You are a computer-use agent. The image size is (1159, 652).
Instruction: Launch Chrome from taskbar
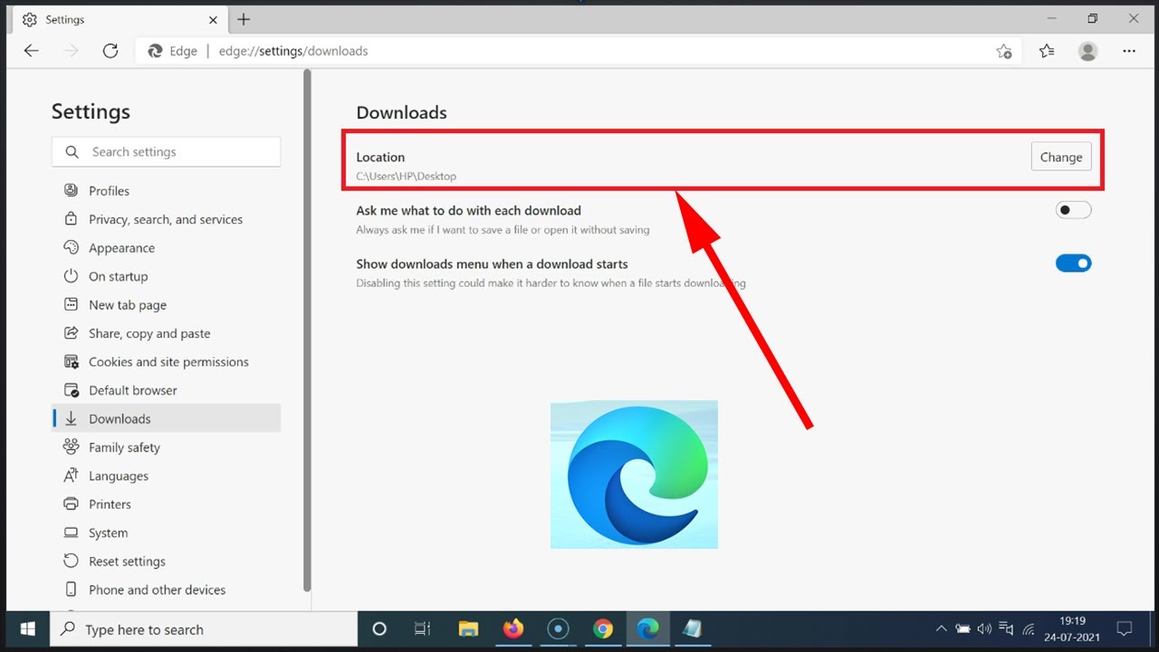tap(603, 629)
